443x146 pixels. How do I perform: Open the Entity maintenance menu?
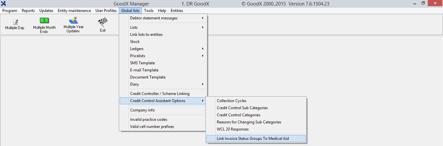[x=74, y=11]
